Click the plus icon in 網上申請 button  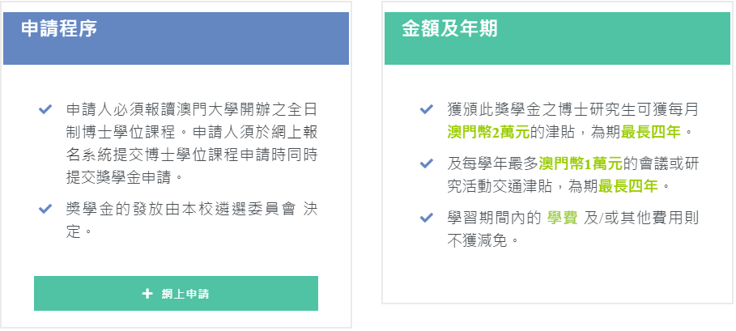tap(147, 294)
